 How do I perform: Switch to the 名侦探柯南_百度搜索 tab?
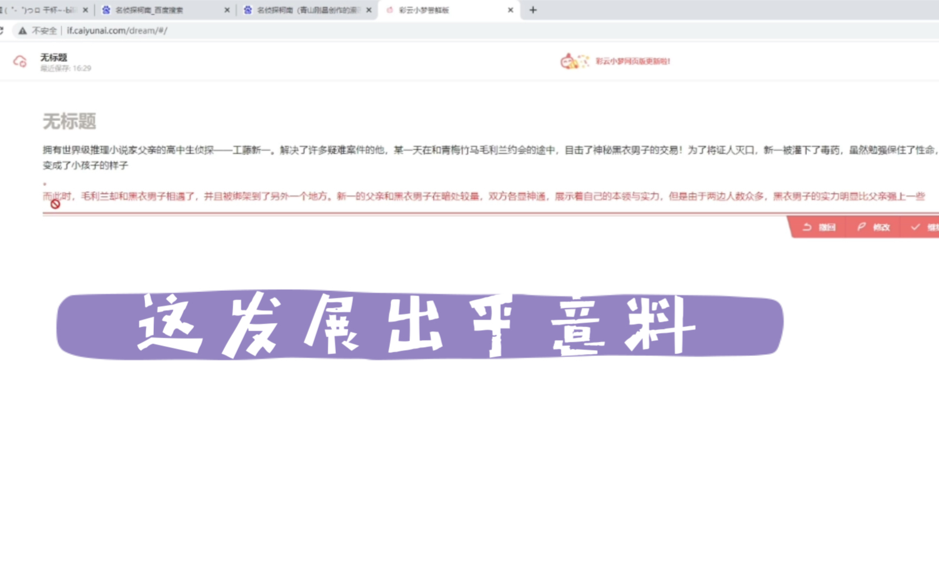[x=164, y=10]
